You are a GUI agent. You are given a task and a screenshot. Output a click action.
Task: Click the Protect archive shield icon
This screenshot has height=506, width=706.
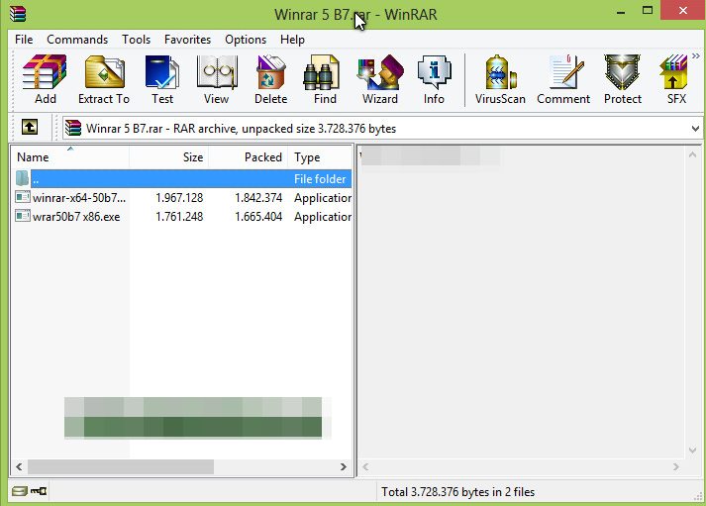[x=623, y=79]
